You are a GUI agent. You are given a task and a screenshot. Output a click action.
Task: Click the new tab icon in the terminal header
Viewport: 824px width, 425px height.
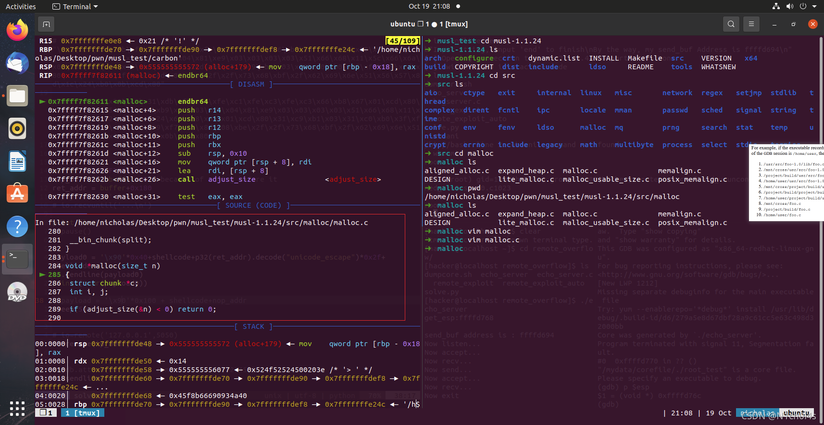pos(46,24)
